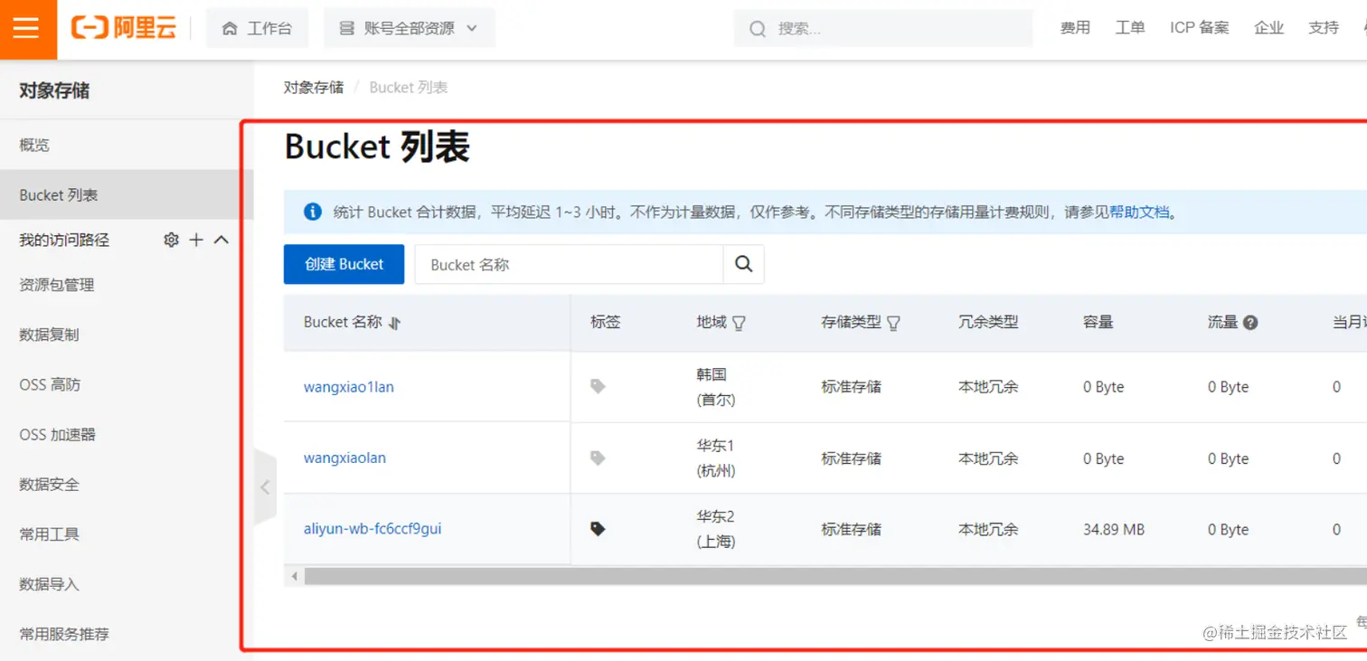1367x661 pixels.
Task: Select Bucket 列表 in the sidebar
Action: coord(127,194)
